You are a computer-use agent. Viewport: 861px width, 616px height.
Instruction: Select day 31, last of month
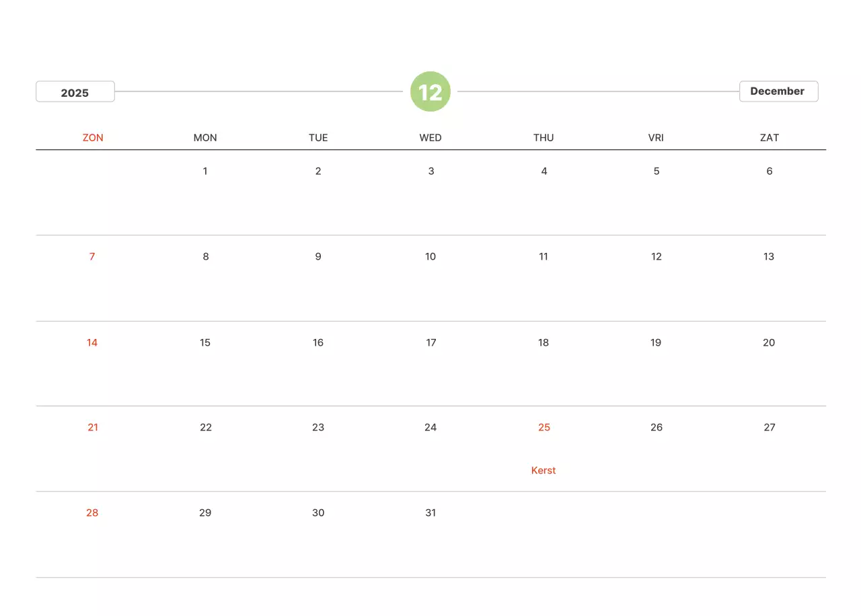(430, 513)
